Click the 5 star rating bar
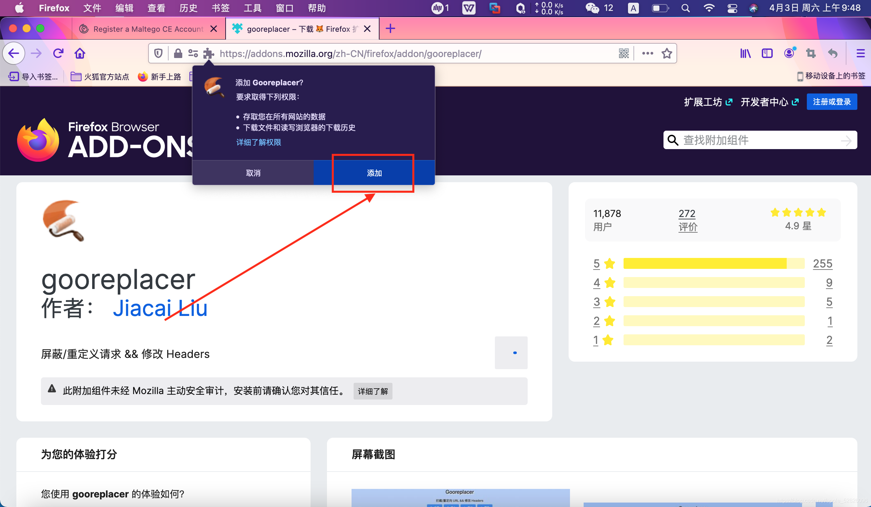This screenshot has height=507, width=871. [x=713, y=263]
